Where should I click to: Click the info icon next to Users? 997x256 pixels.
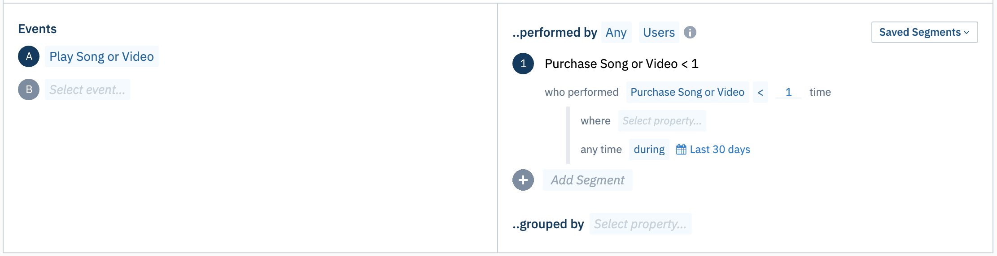(690, 32)
